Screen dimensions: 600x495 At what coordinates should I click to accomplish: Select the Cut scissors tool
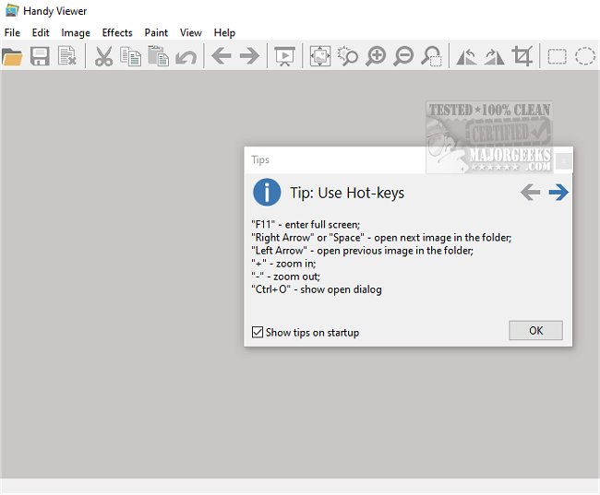[x=103, y=57]
